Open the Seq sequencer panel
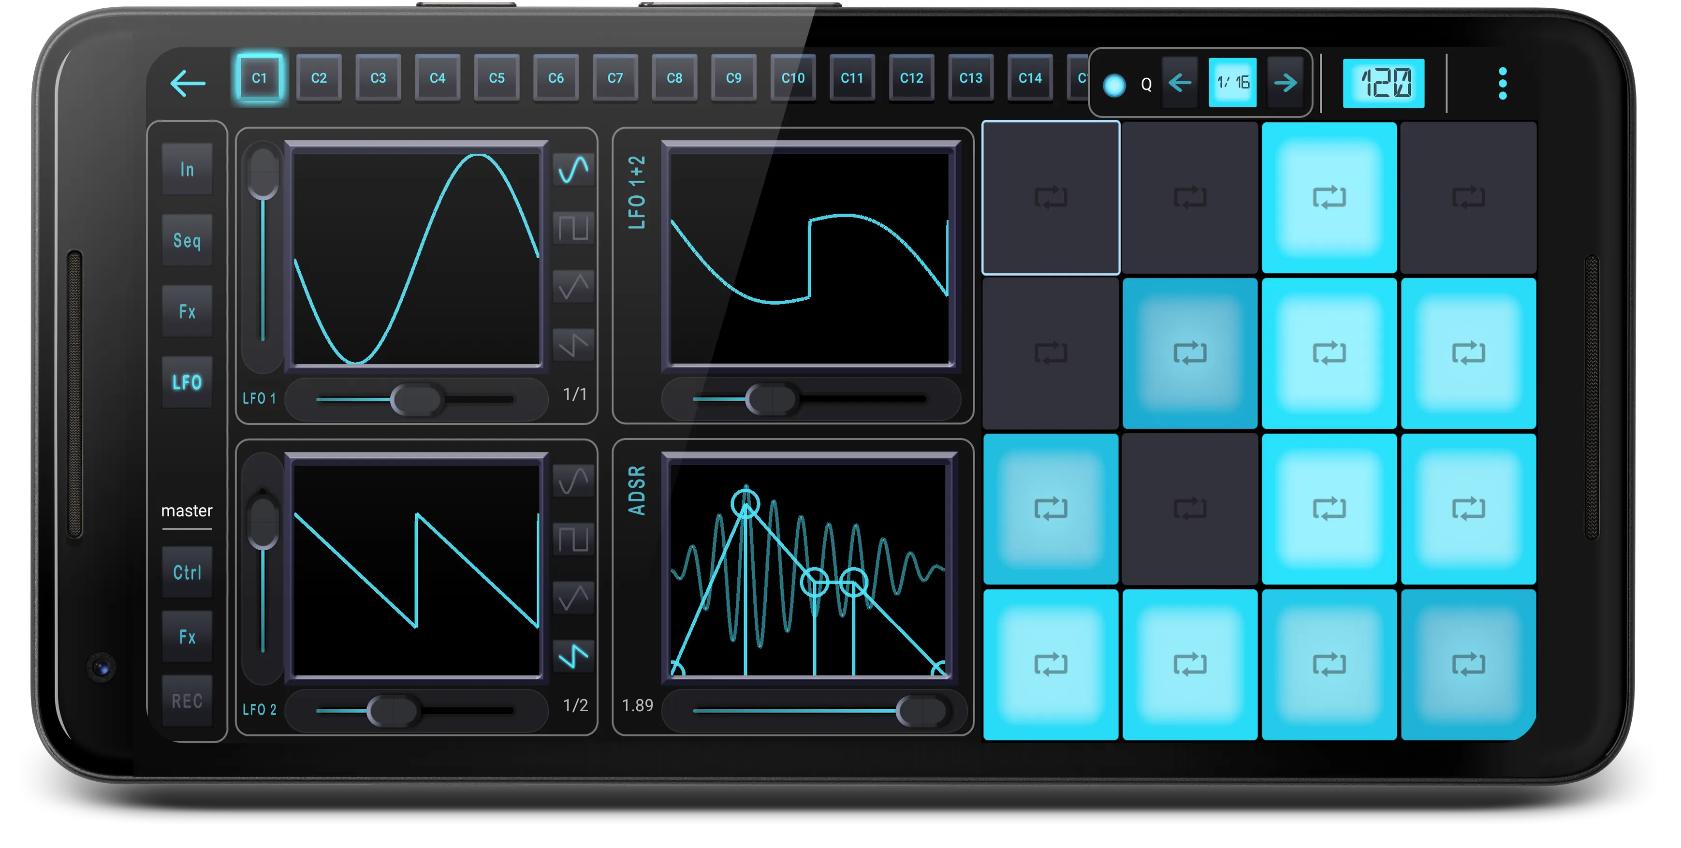The image size is (1681, 848). 187,240
